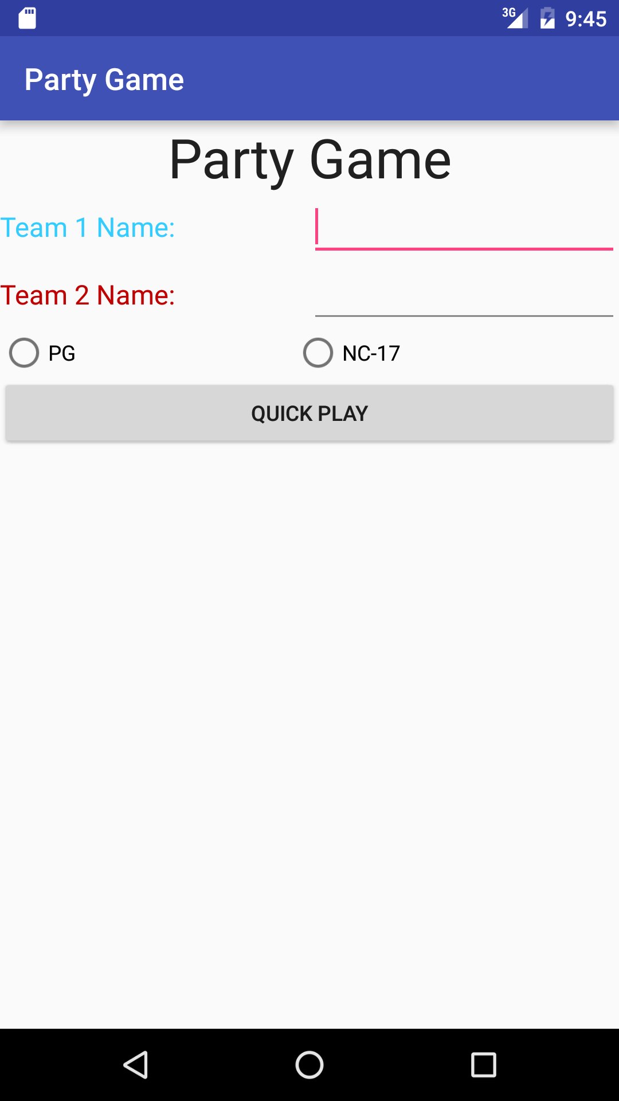Viewport: 619px width, 1101px height.
Task: Click the Party Game app bar title
Action: click(x=104, y=79)
